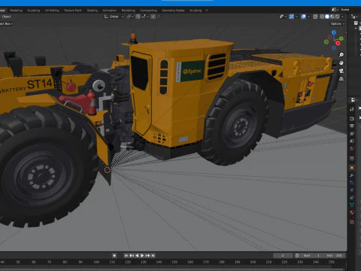Open the Texture Paint workspace tab
Image resolution: width=361 pixels, height=271 pixels.
[x=73, y=11]
